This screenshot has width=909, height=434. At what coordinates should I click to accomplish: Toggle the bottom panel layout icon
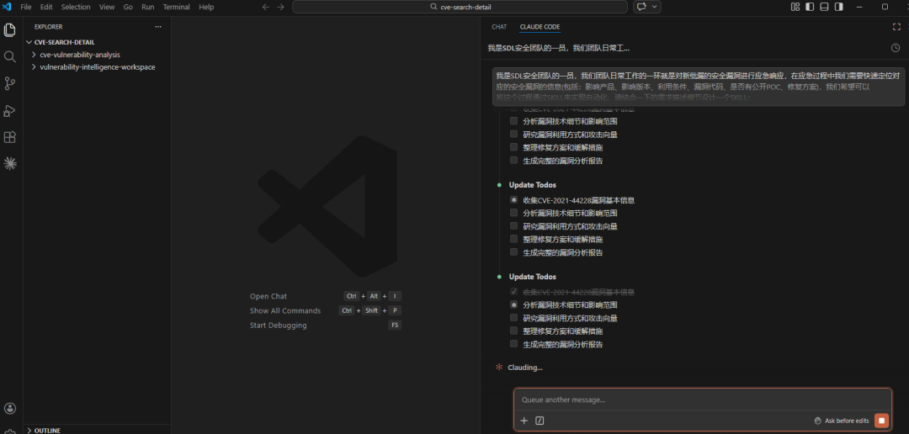point(824,7)
